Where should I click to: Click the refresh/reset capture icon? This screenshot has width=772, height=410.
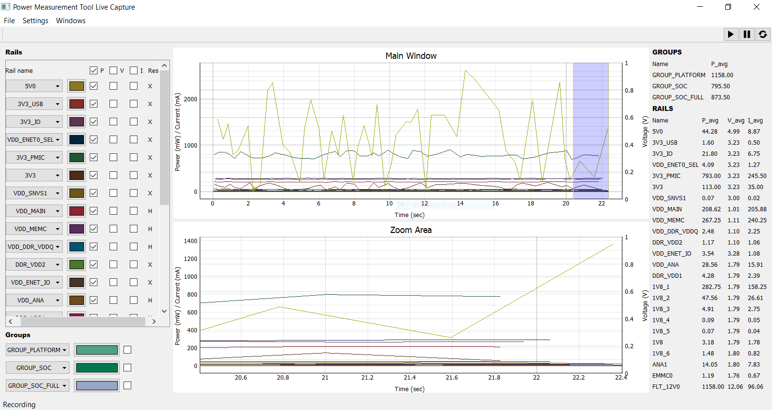(x=763, y=34)
